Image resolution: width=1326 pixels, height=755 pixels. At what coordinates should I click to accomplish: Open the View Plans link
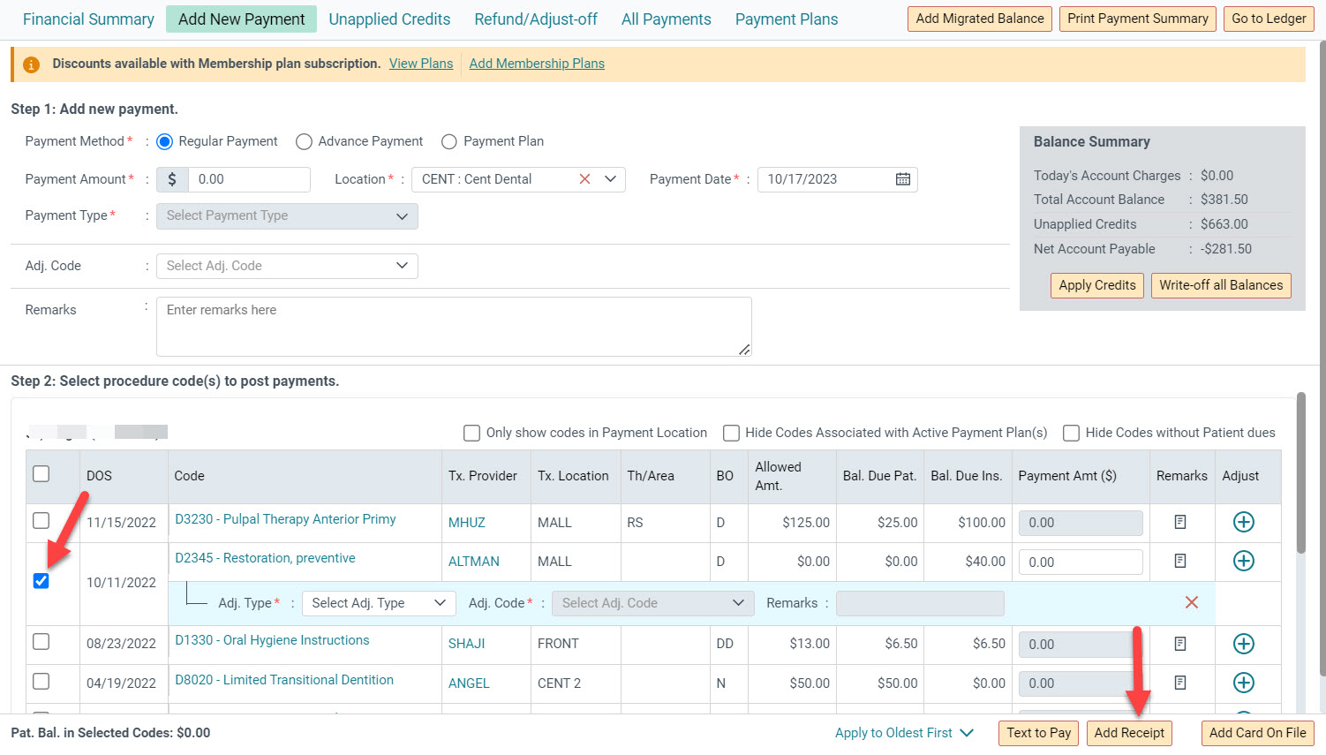pos(421,64)
